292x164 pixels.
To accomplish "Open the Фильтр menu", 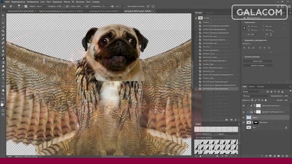I will point(67,2).
